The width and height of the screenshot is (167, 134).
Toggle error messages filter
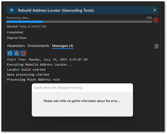(x=23, y=53)
